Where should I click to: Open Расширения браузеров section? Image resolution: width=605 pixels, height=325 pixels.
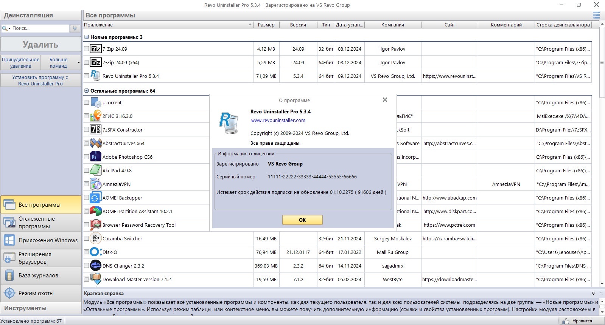click(x=41, y=258)
